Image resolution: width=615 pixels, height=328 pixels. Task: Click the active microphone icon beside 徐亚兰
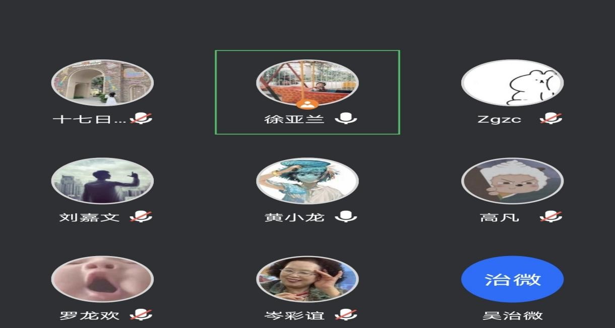[x=346, y=119]
